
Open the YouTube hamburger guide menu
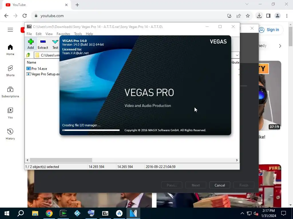[x=10, y=30]
